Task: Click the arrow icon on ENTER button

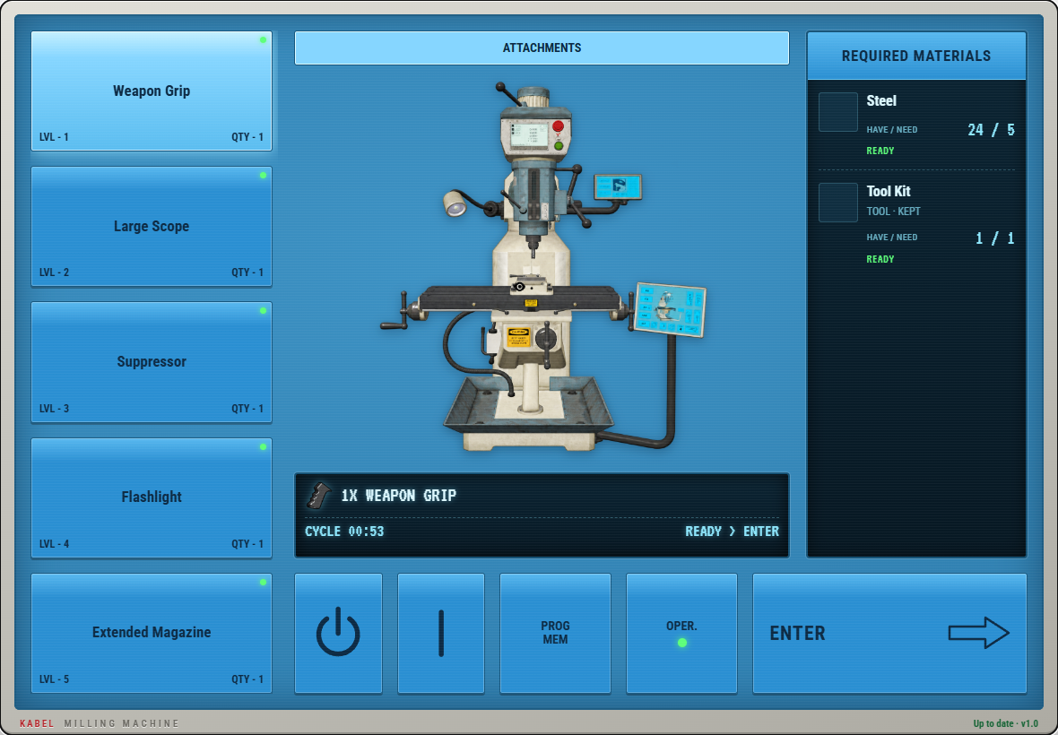Action: (x=978, y=633)
